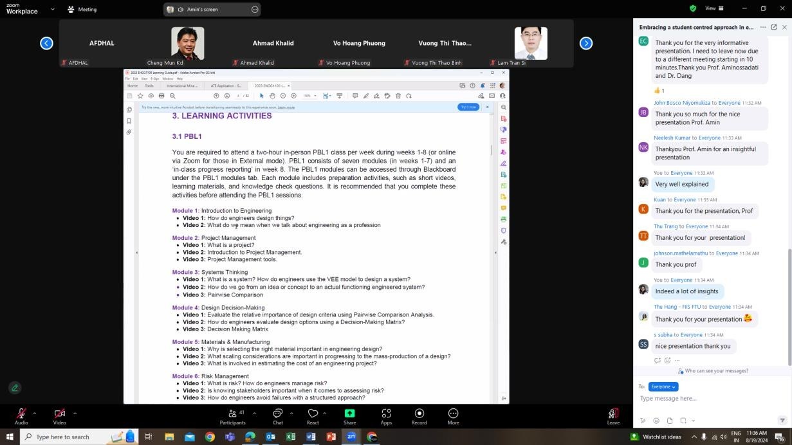Click the Windows Start button
The width and height of the screenshot is (792, 445).
(x=10, y=437)
